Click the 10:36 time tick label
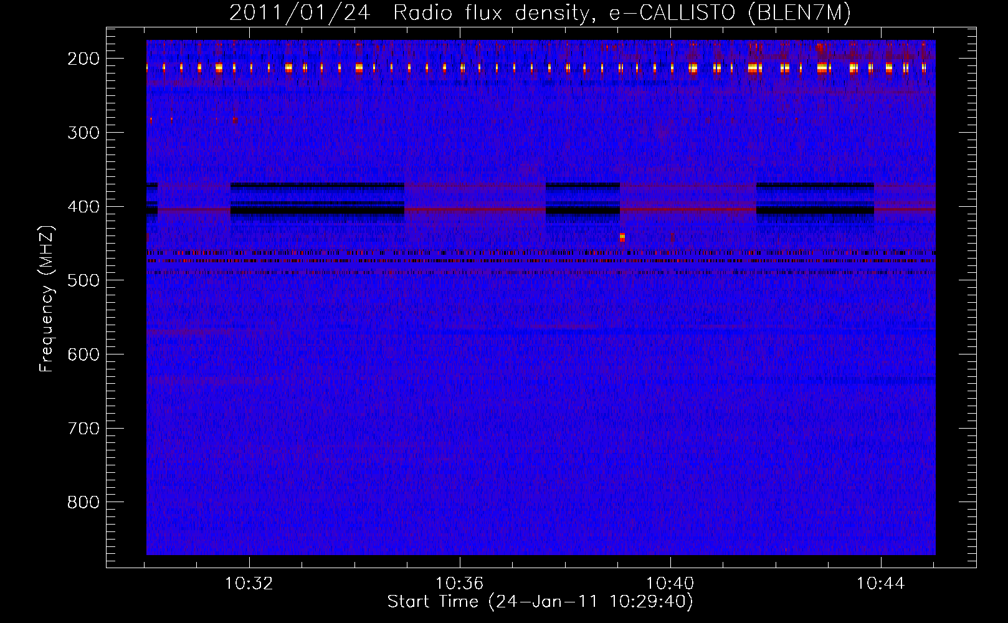The width and height of the screenshot is (1008, 623). click(460, 584)
